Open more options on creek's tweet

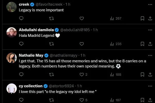pyautogui.click(x=150, y=4)
